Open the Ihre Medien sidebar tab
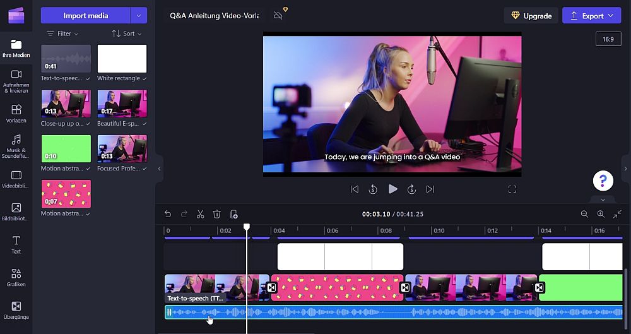This screenshot has height=334, width=631. (x=16, y=49)
